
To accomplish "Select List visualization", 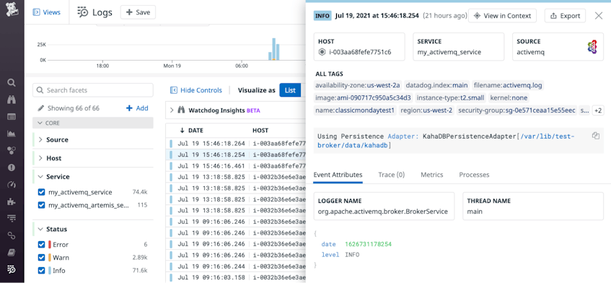I will point(290,90).
